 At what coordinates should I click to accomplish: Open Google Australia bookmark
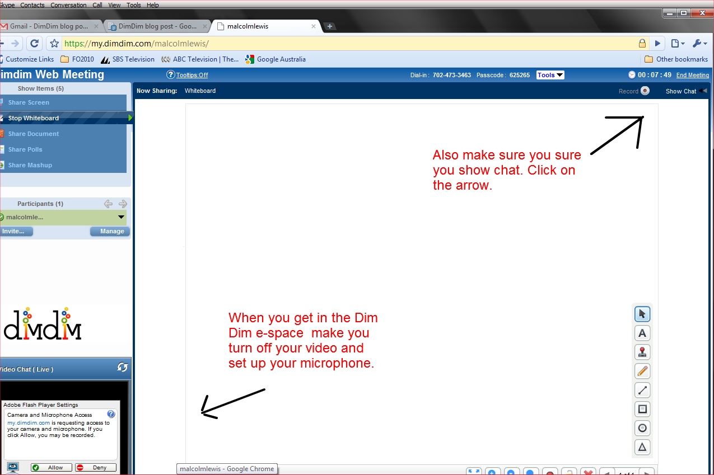276,59
